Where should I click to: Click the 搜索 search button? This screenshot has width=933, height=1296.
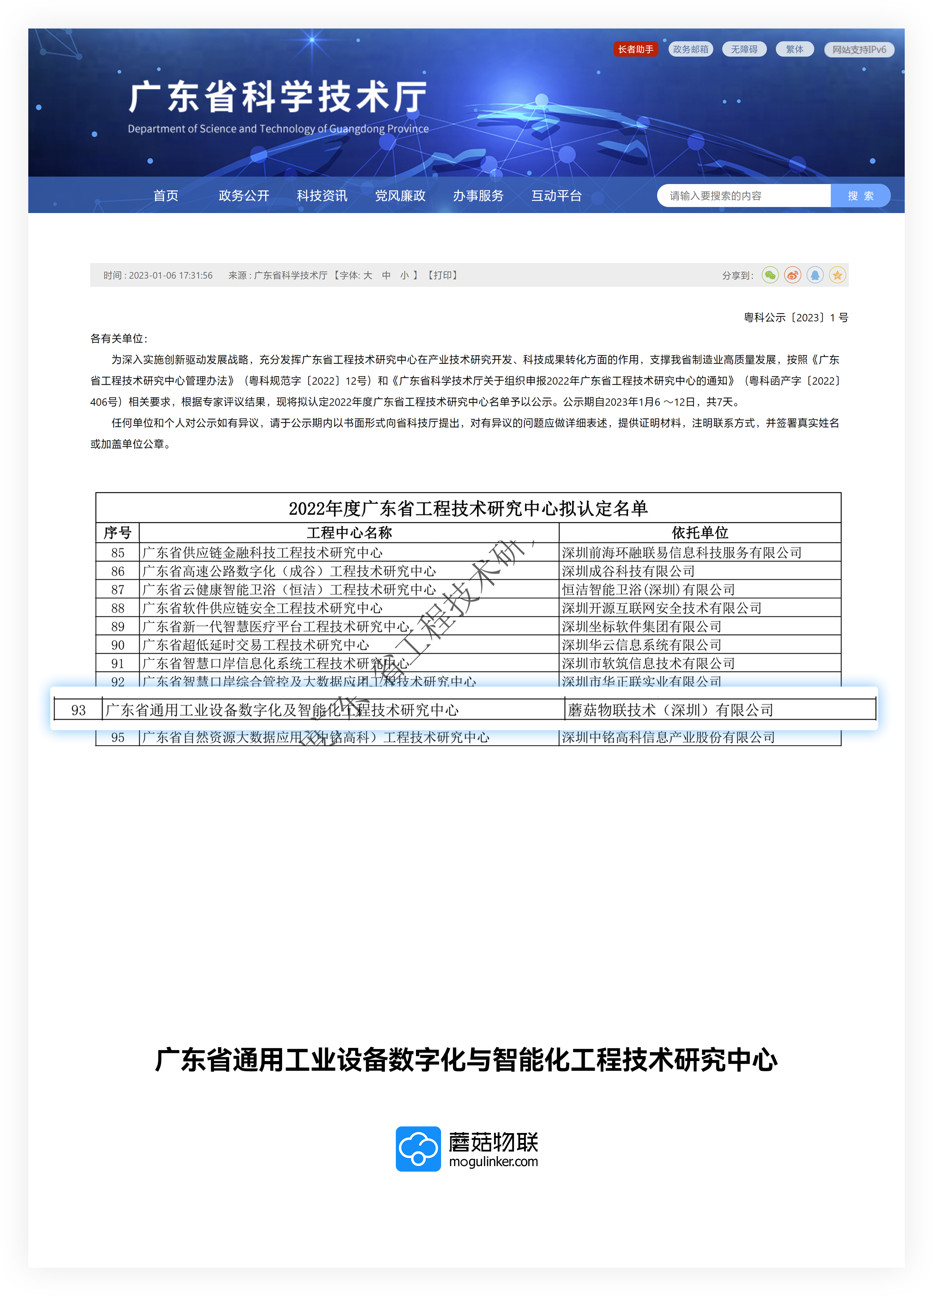(861, 195)
